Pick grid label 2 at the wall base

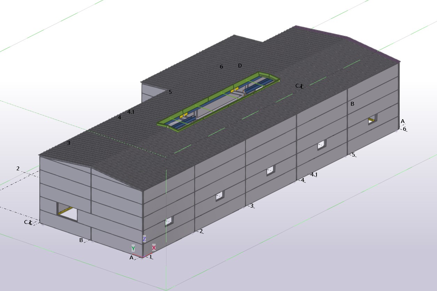click(x=201, y=231)
